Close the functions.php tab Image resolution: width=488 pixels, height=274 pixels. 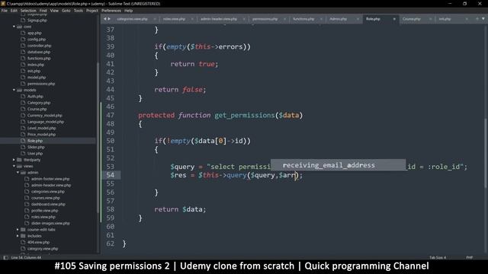click(x=321, y=19)
